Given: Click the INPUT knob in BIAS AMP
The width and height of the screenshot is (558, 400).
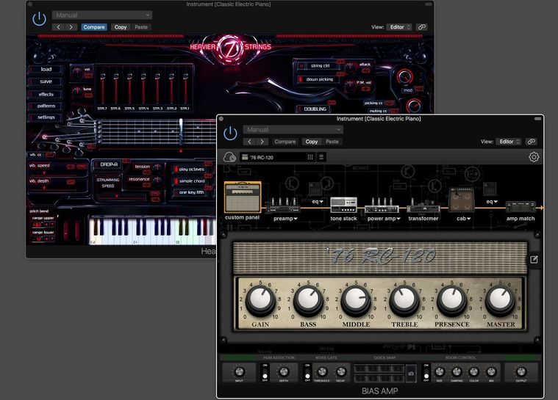Looking at the screenshot, I should pos(239,372).
